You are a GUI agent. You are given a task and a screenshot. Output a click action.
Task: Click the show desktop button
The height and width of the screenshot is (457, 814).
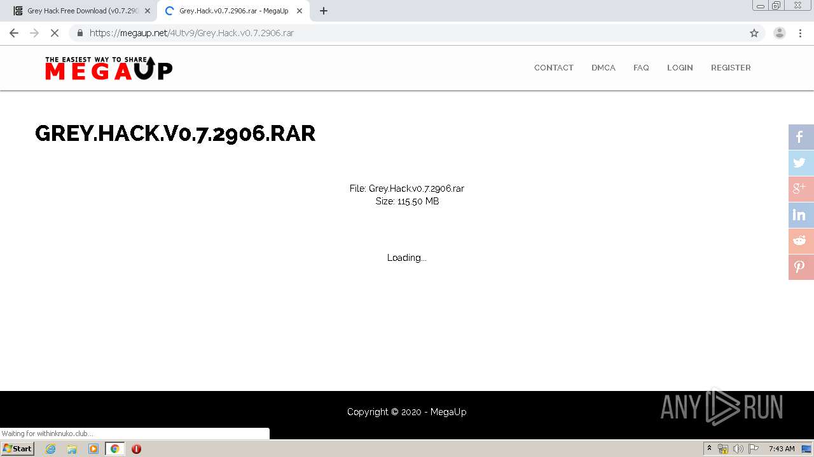[807, 449]
